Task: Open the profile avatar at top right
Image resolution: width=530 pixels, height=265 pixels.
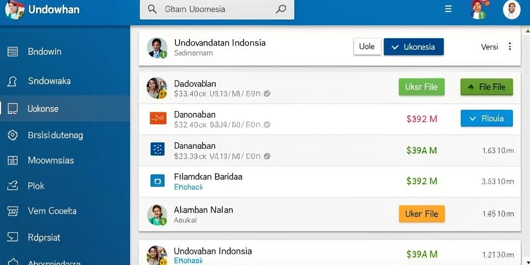Action: coord(511,9)
